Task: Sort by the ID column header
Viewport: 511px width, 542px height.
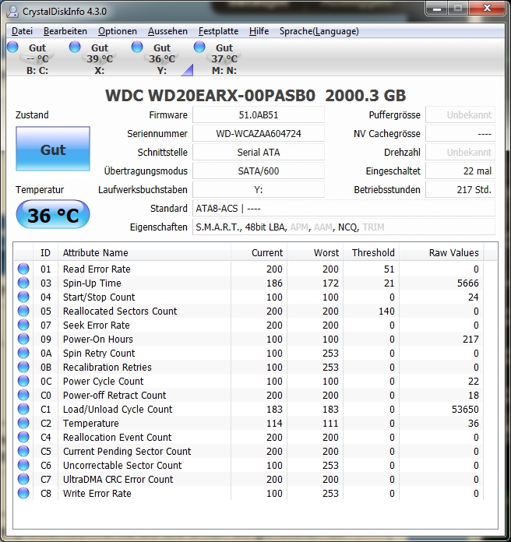Action: [46, 252]
